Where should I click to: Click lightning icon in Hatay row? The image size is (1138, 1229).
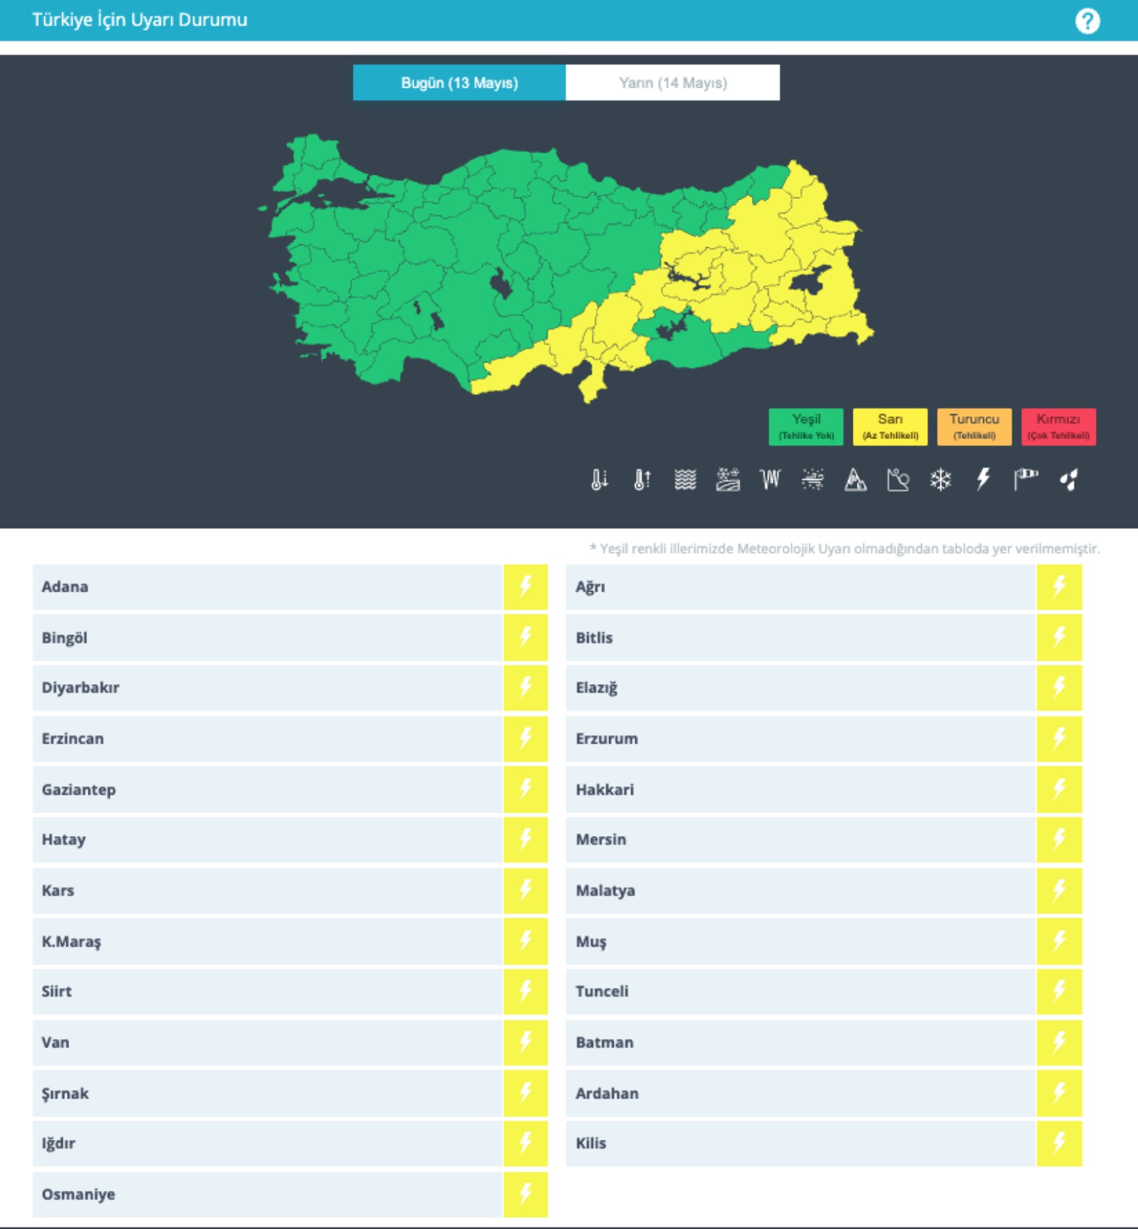coord(525,839)
